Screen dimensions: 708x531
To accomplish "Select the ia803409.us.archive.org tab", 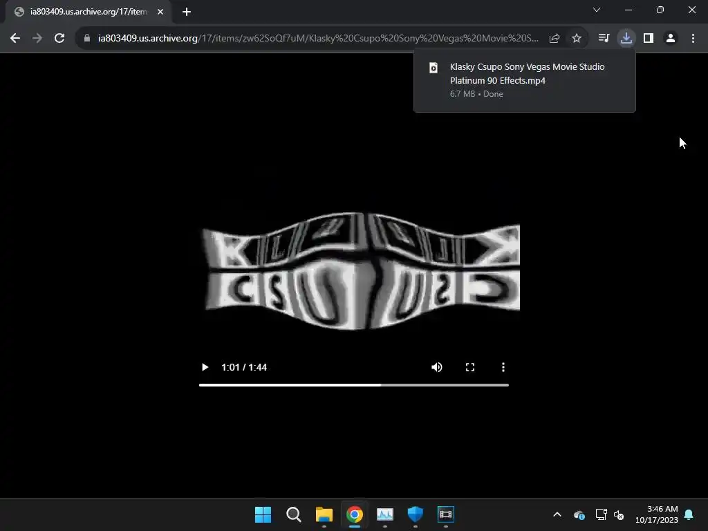I will [x=88, y=12].
